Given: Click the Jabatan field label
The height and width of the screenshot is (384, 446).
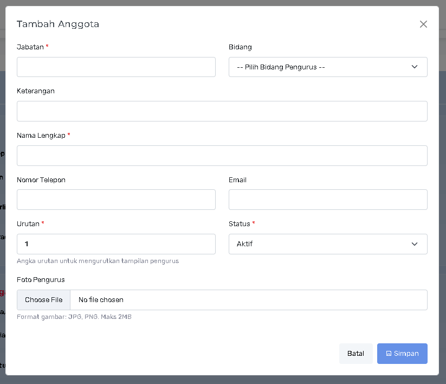Looking at the screenshot, I should tap(30, 47).
